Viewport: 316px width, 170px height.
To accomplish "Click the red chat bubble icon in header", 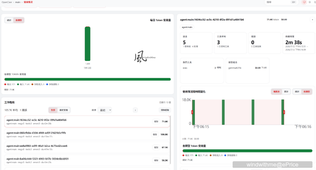I will 304,2.
